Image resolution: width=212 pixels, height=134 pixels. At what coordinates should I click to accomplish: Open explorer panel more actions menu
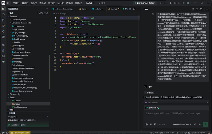pyautogui.click(x=47, y=9)
